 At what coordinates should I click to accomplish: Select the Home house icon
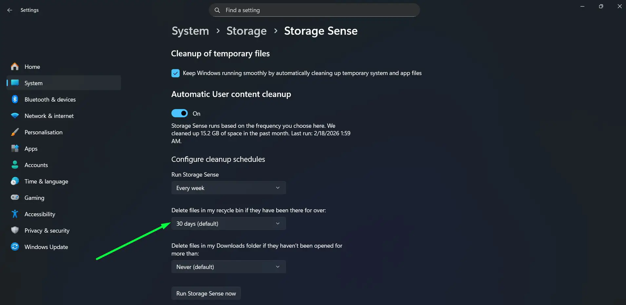pos(15,67)
